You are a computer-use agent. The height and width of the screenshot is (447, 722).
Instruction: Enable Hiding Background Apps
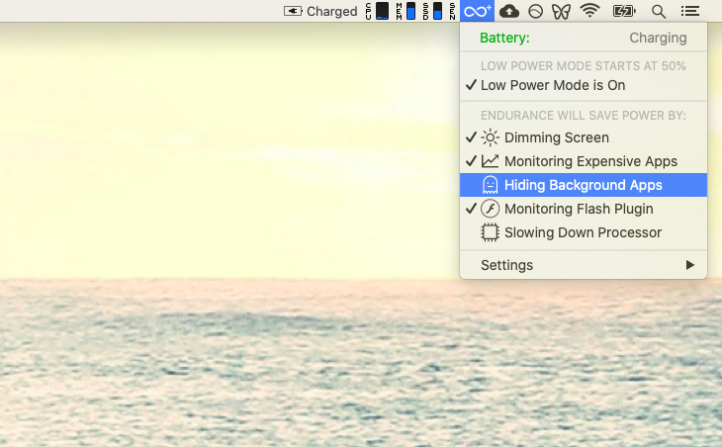pyautogui.click(x=584, y=185)
